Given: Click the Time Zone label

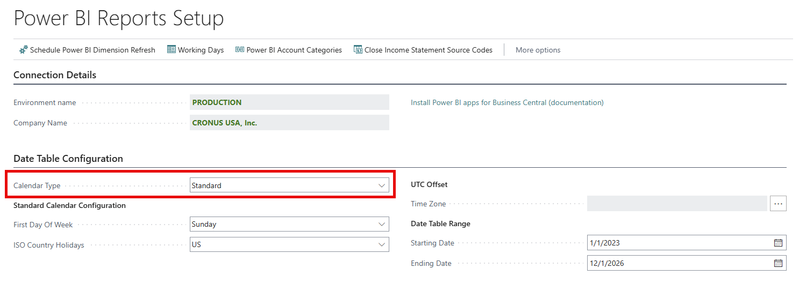Looking at the screenshot, I should click(x=429, y=204).
